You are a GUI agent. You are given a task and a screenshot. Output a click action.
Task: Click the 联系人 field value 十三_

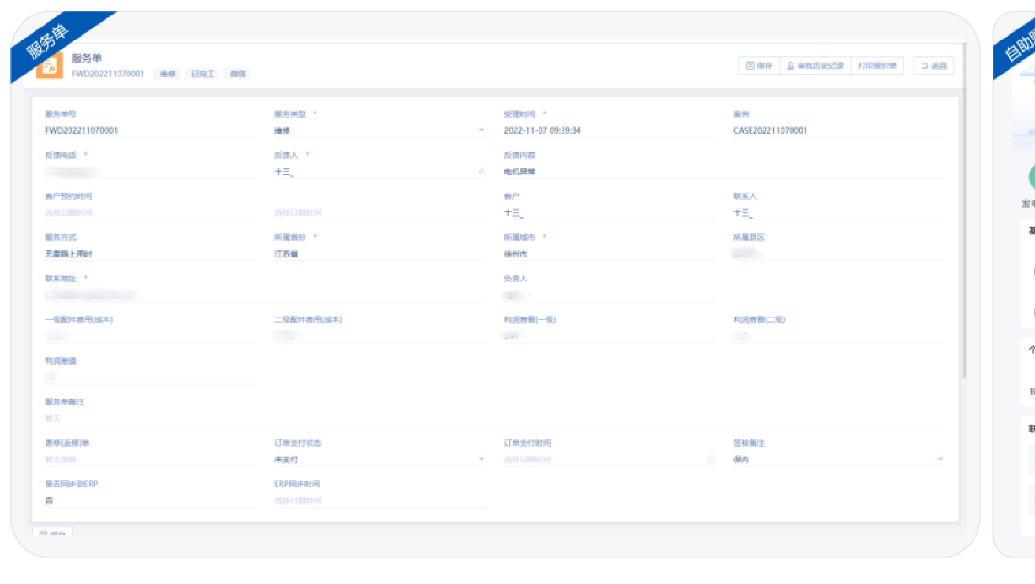[x=839, y=213]
